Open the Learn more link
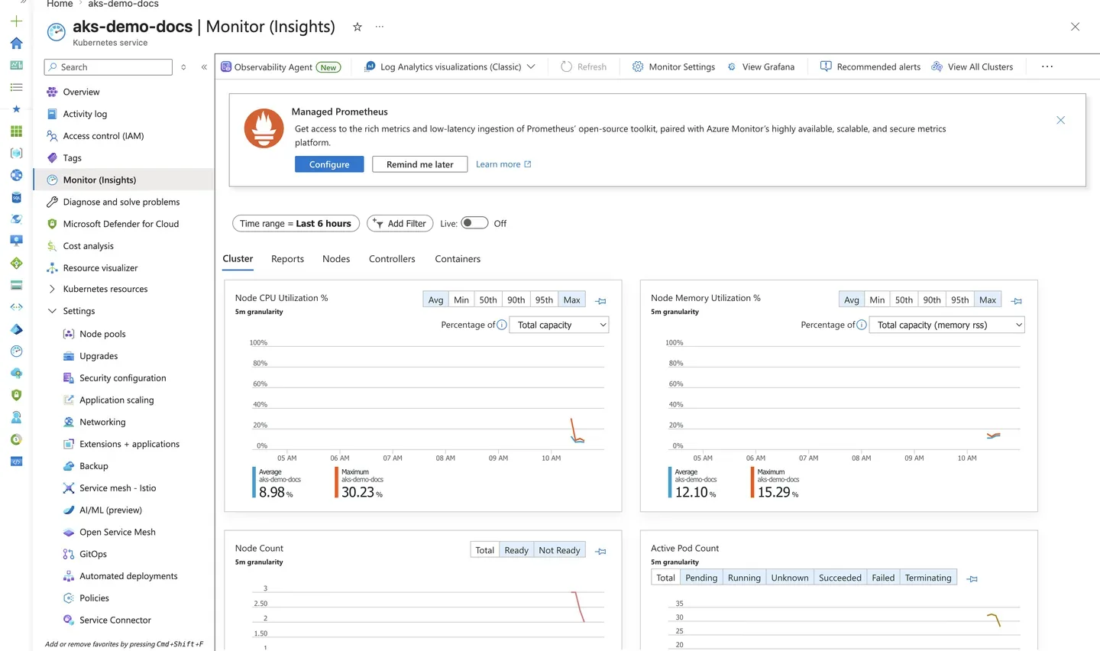The height and width of the screenshot is (651, 1100). click(503, 164)
